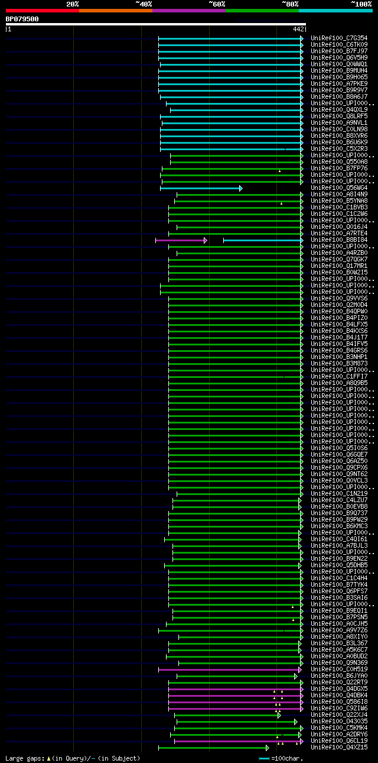Click the Large gaps legend text
This screenshot has width=378, height=763.
[x=73, y=758]
